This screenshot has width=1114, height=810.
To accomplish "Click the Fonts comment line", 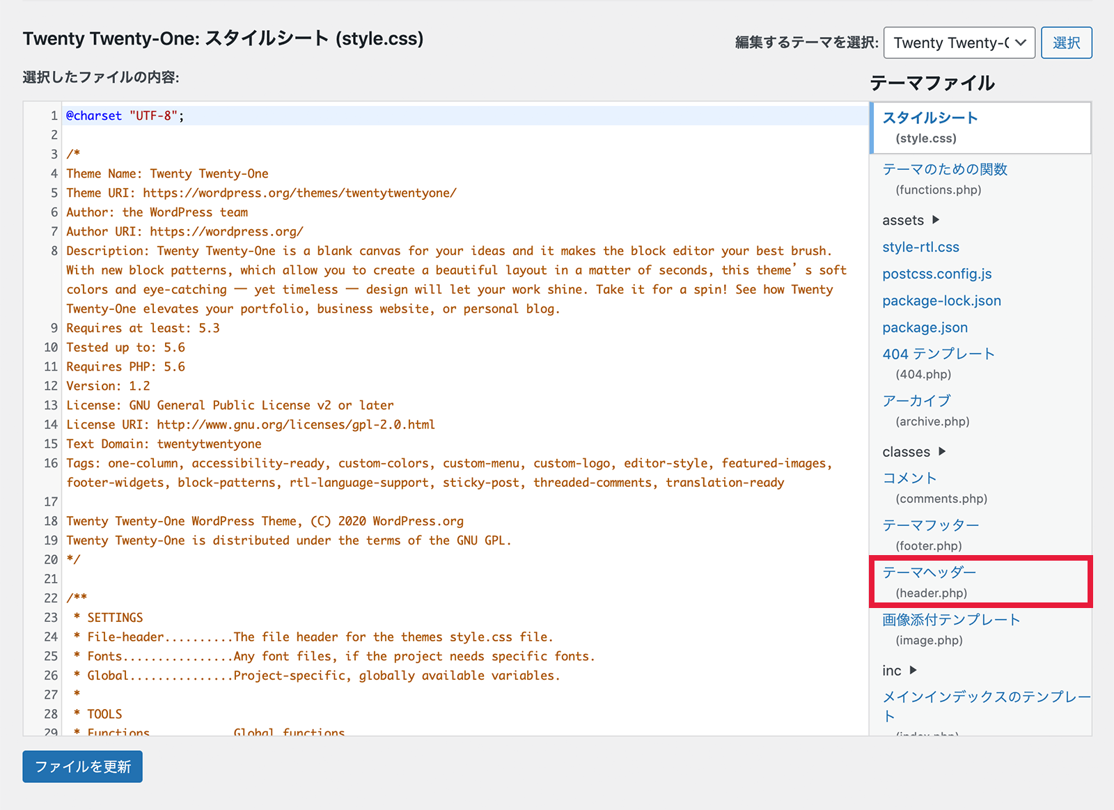I will [x=334, y=656].
